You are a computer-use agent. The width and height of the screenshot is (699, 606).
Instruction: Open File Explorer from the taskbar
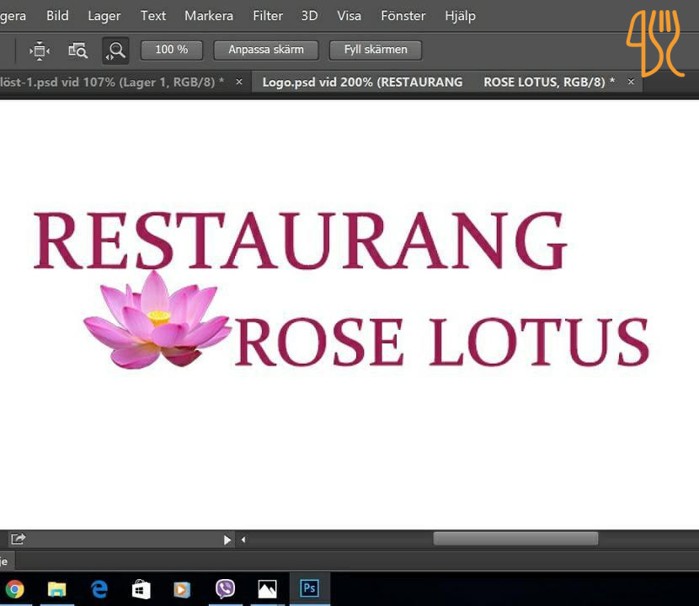click(56, 589)
